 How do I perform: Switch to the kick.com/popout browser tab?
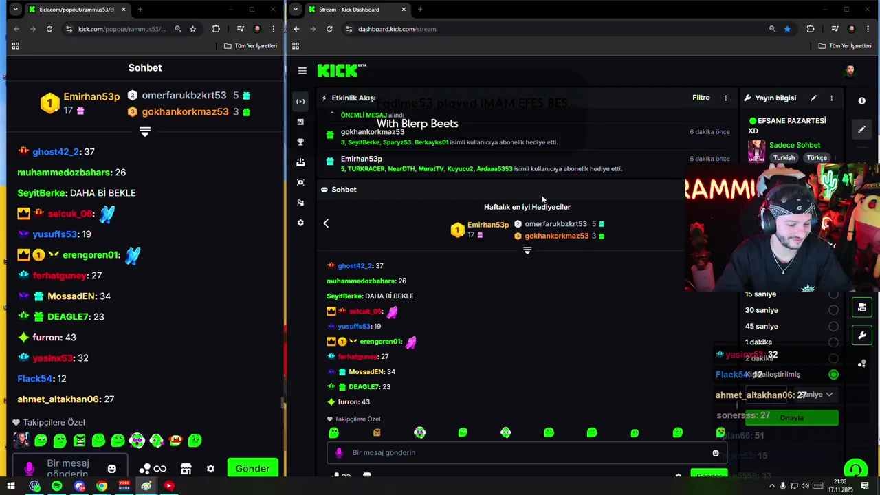(77, 10)
